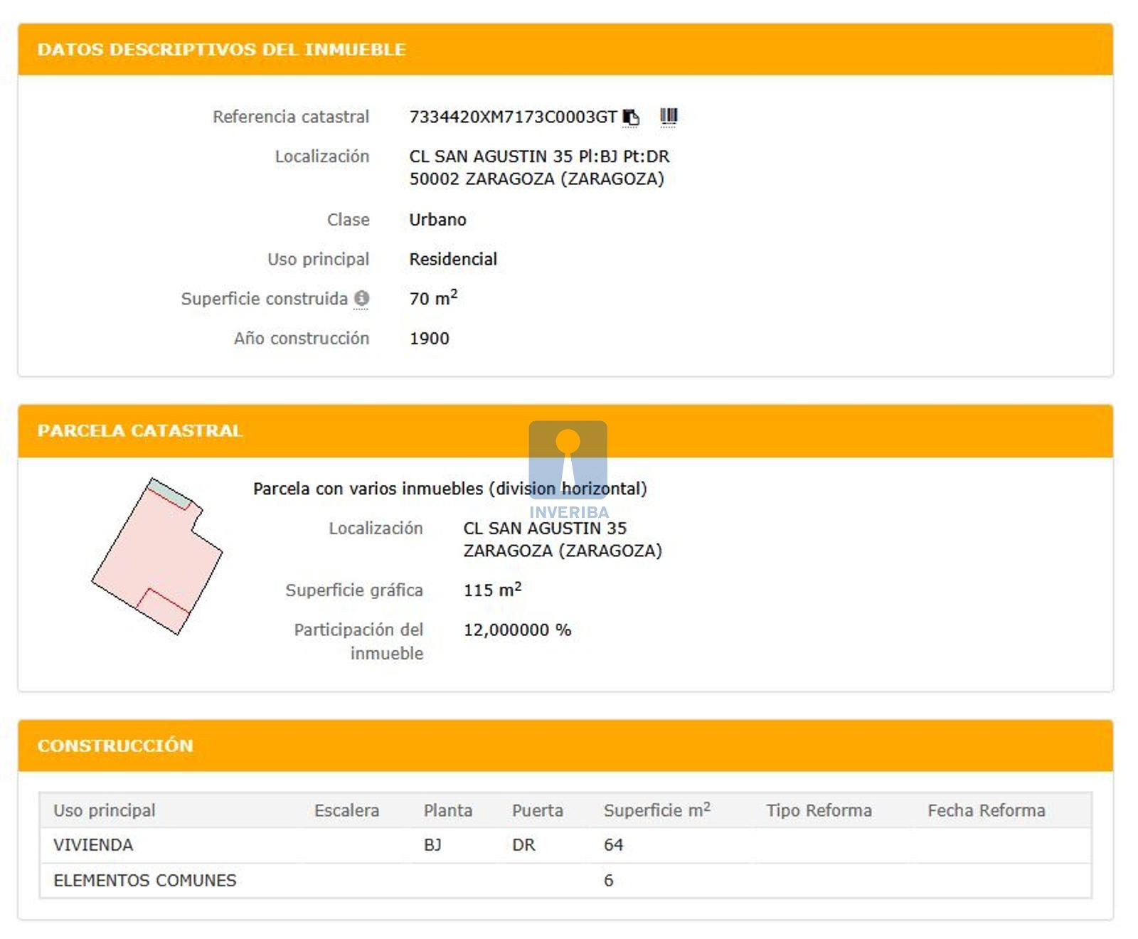The image size is (1138, 939).
Task: Select the reference 7334420XM7173C0003GT text
Action: pyautogui.click(x=513, y=117)
